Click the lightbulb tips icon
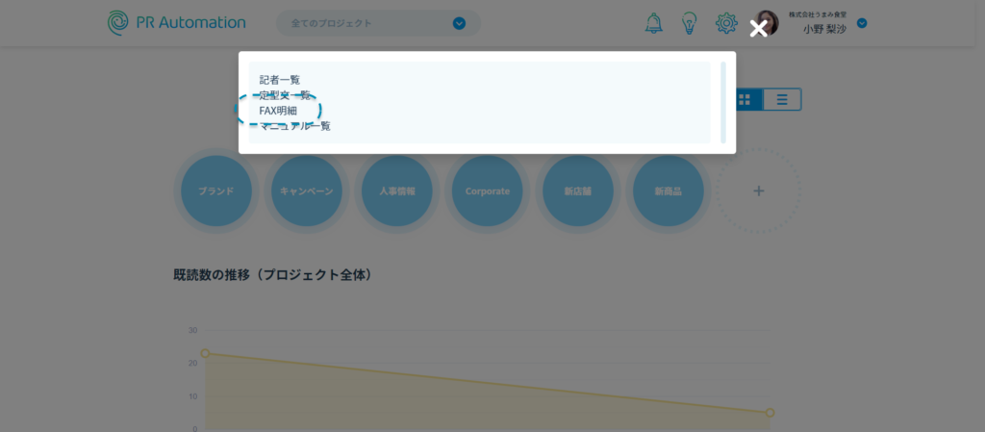Screen dimensions: 985x432 click(x=689, y=23)
